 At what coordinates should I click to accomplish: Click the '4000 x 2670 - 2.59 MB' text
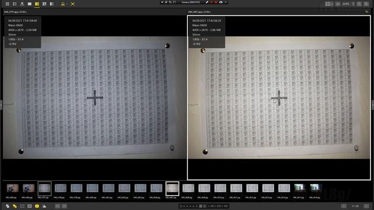22,30
